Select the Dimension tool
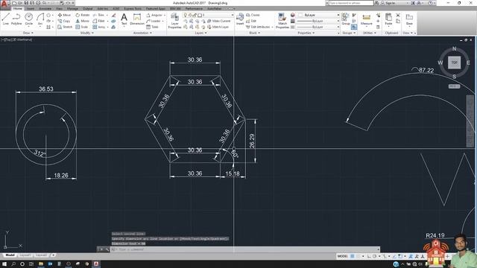Screen dimensions: 477x268 point(137,19)
